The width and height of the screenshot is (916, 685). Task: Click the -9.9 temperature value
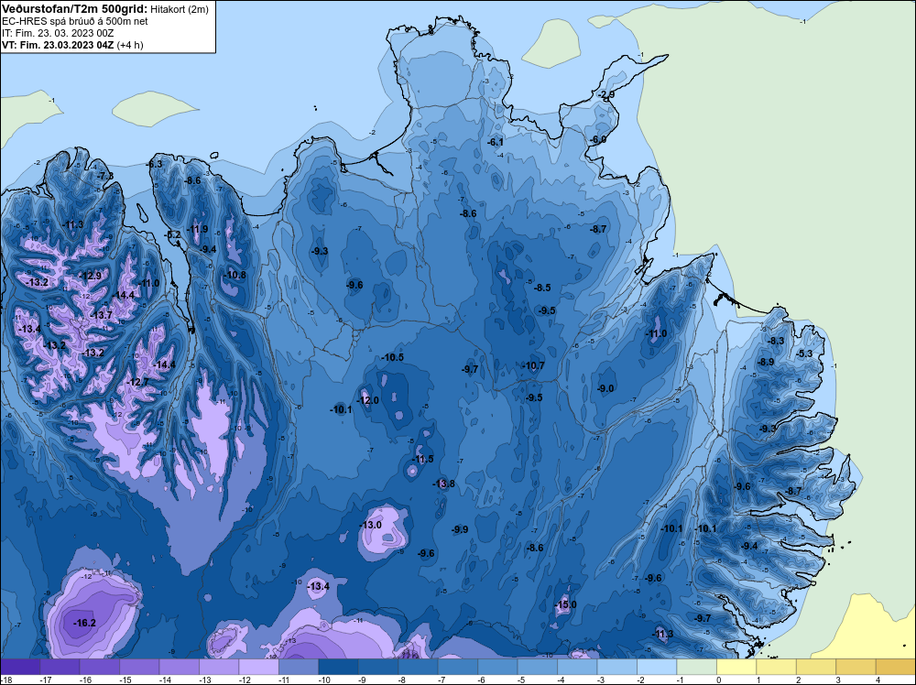pos(460,529)
